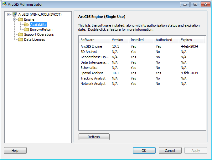Click the Availability open folder icon
Image resolution: width=212 pixels, height=160 pixels.
coord(27,24)
